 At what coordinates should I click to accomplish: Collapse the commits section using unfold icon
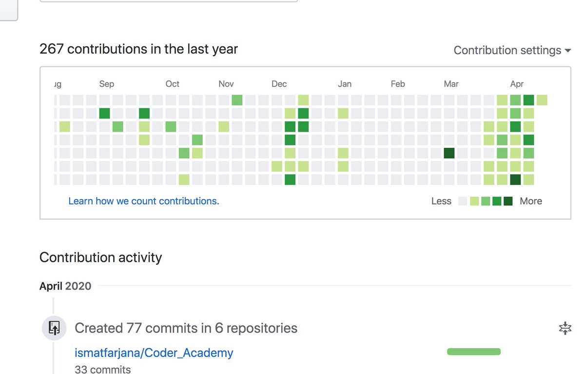565,328
